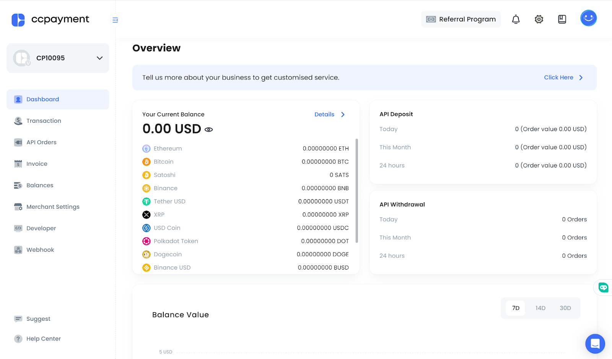Image resolution: width=612 pixels, height=359 pixels.
Task: Click the balance list scrollbar
Action: click(x=357, y=191)
